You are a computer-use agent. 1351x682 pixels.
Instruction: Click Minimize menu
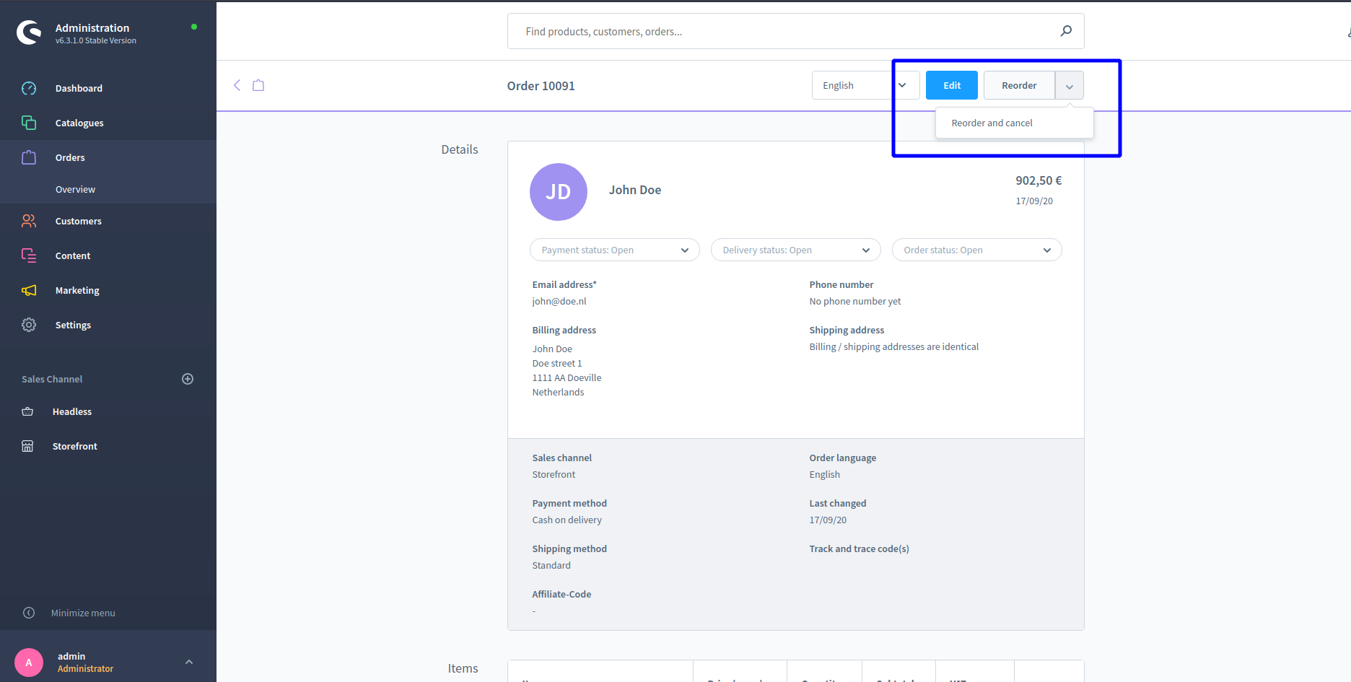pyautogui.click(x=83, y=613)
